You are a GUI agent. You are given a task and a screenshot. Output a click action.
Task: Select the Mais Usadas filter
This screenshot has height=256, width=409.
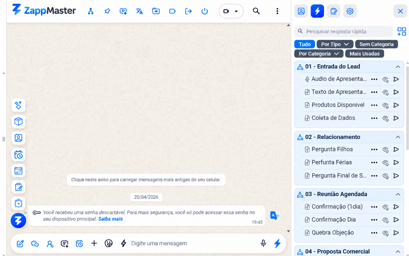[364, 54]
